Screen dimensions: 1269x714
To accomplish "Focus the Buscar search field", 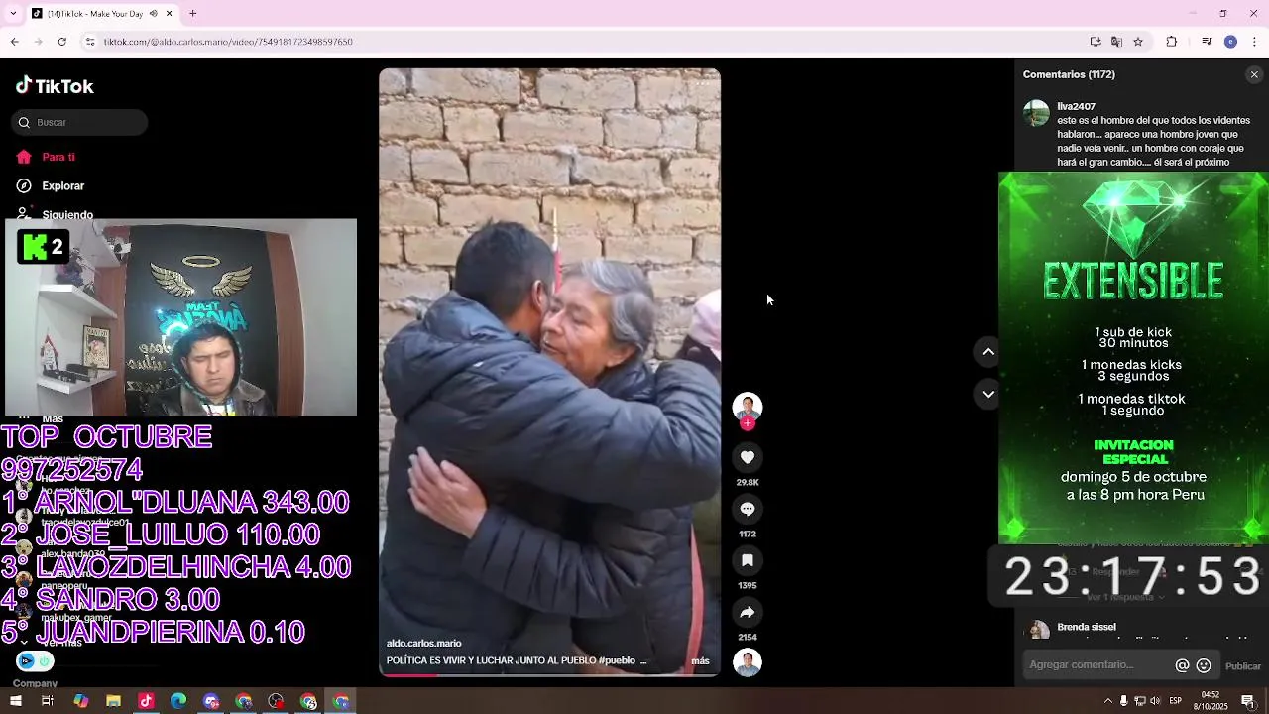I will pyautogui.click(x=79, y=122).
